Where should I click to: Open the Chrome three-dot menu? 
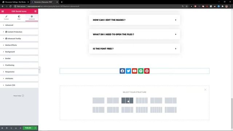(230, 7)
